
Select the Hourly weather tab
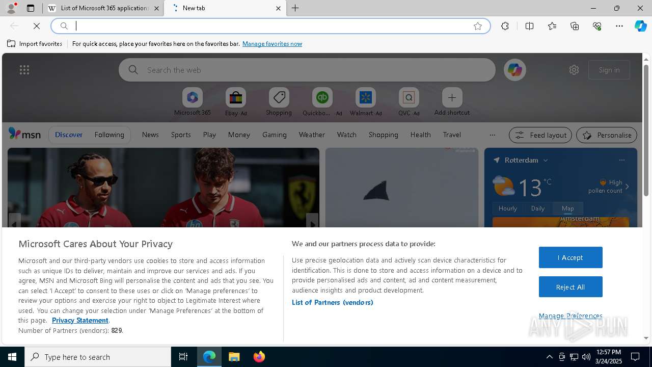508,208
